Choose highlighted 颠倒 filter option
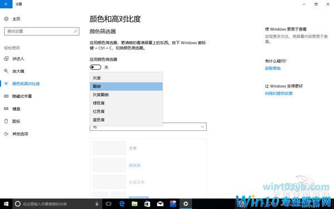Screen dimensions: 334x209 pos(126,86)
